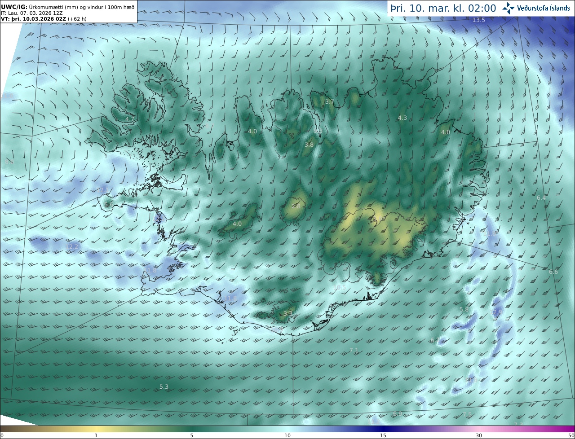The image size is (575, 439).
Task: Click the 3.3 value near the south coast
Action: click(288, 314)
